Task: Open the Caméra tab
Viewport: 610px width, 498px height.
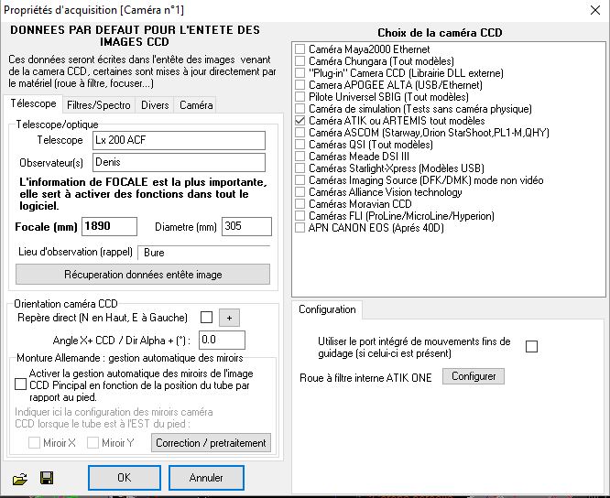Action: (x=195, y=105)
